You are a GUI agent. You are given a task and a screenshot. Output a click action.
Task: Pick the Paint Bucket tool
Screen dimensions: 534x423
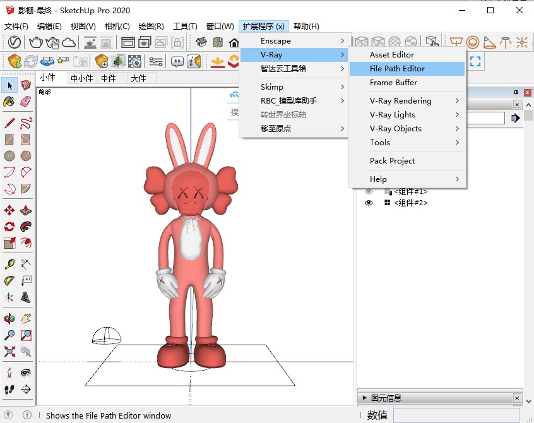tap(9, 102)
